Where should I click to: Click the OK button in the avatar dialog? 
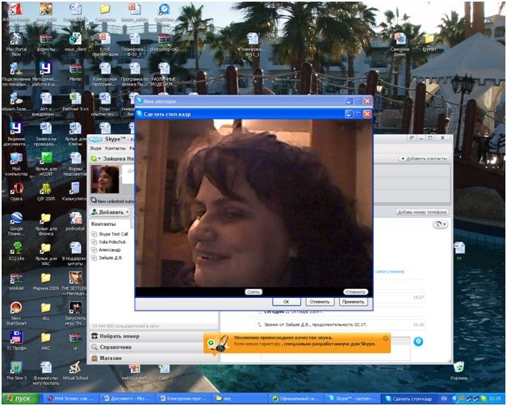pyautogui.click(x=286, y=302)
